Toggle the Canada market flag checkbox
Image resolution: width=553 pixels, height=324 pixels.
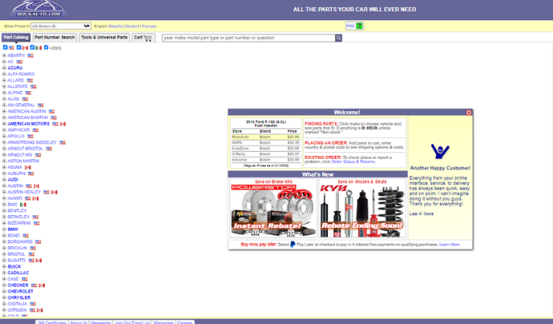(x=19, y=48)
